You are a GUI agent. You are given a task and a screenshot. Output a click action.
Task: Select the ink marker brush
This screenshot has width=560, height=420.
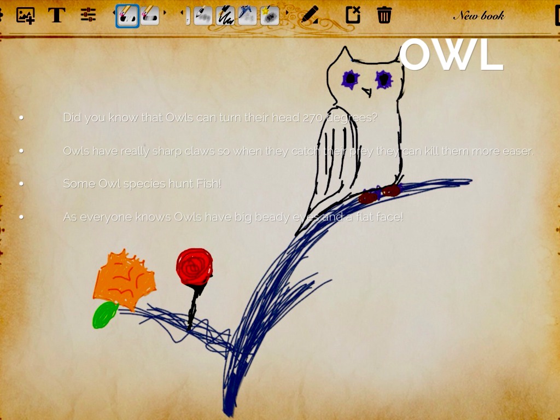[247, 16]
